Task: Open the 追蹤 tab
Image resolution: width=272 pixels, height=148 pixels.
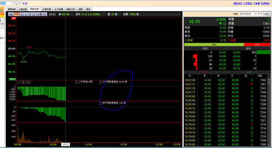Action: tap(81, 9)
